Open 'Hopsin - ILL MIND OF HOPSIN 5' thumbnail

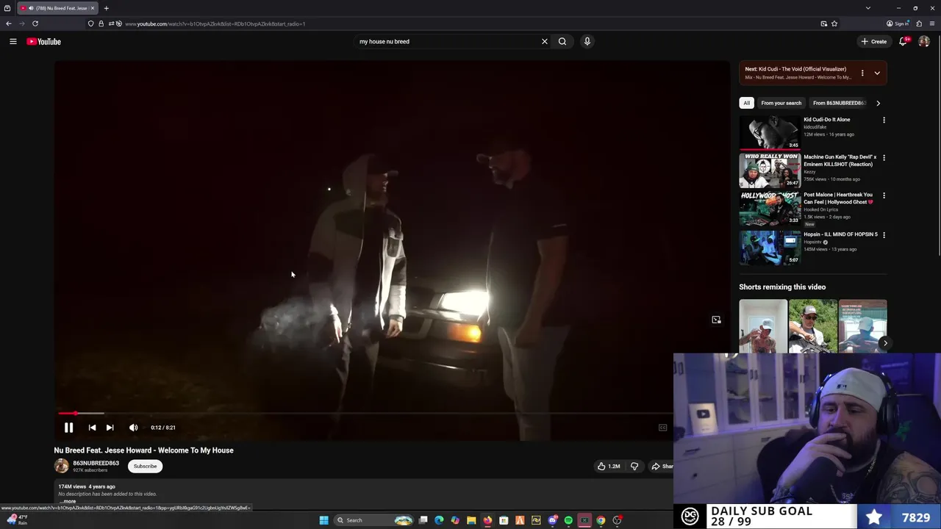(x=769, y=248)
